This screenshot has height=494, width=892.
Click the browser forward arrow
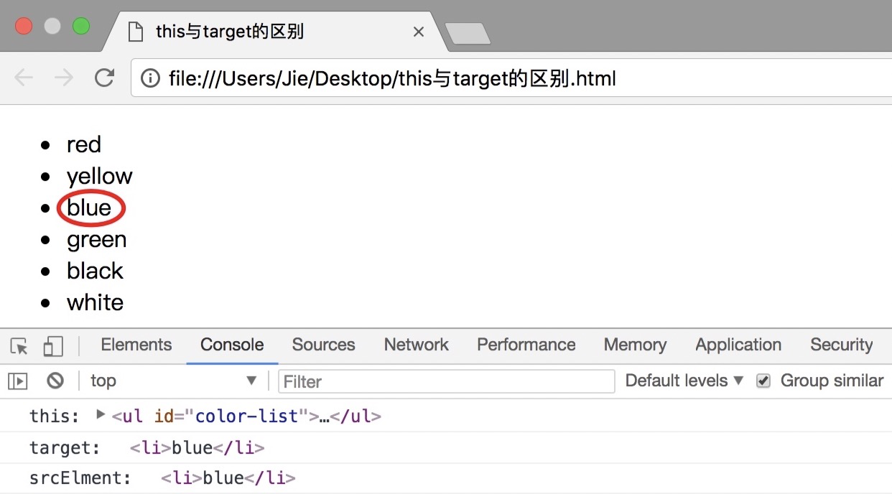click(64, 78)
